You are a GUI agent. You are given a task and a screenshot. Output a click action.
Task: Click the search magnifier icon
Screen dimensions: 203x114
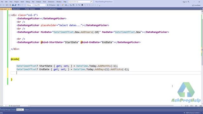[x=91, y=2]
